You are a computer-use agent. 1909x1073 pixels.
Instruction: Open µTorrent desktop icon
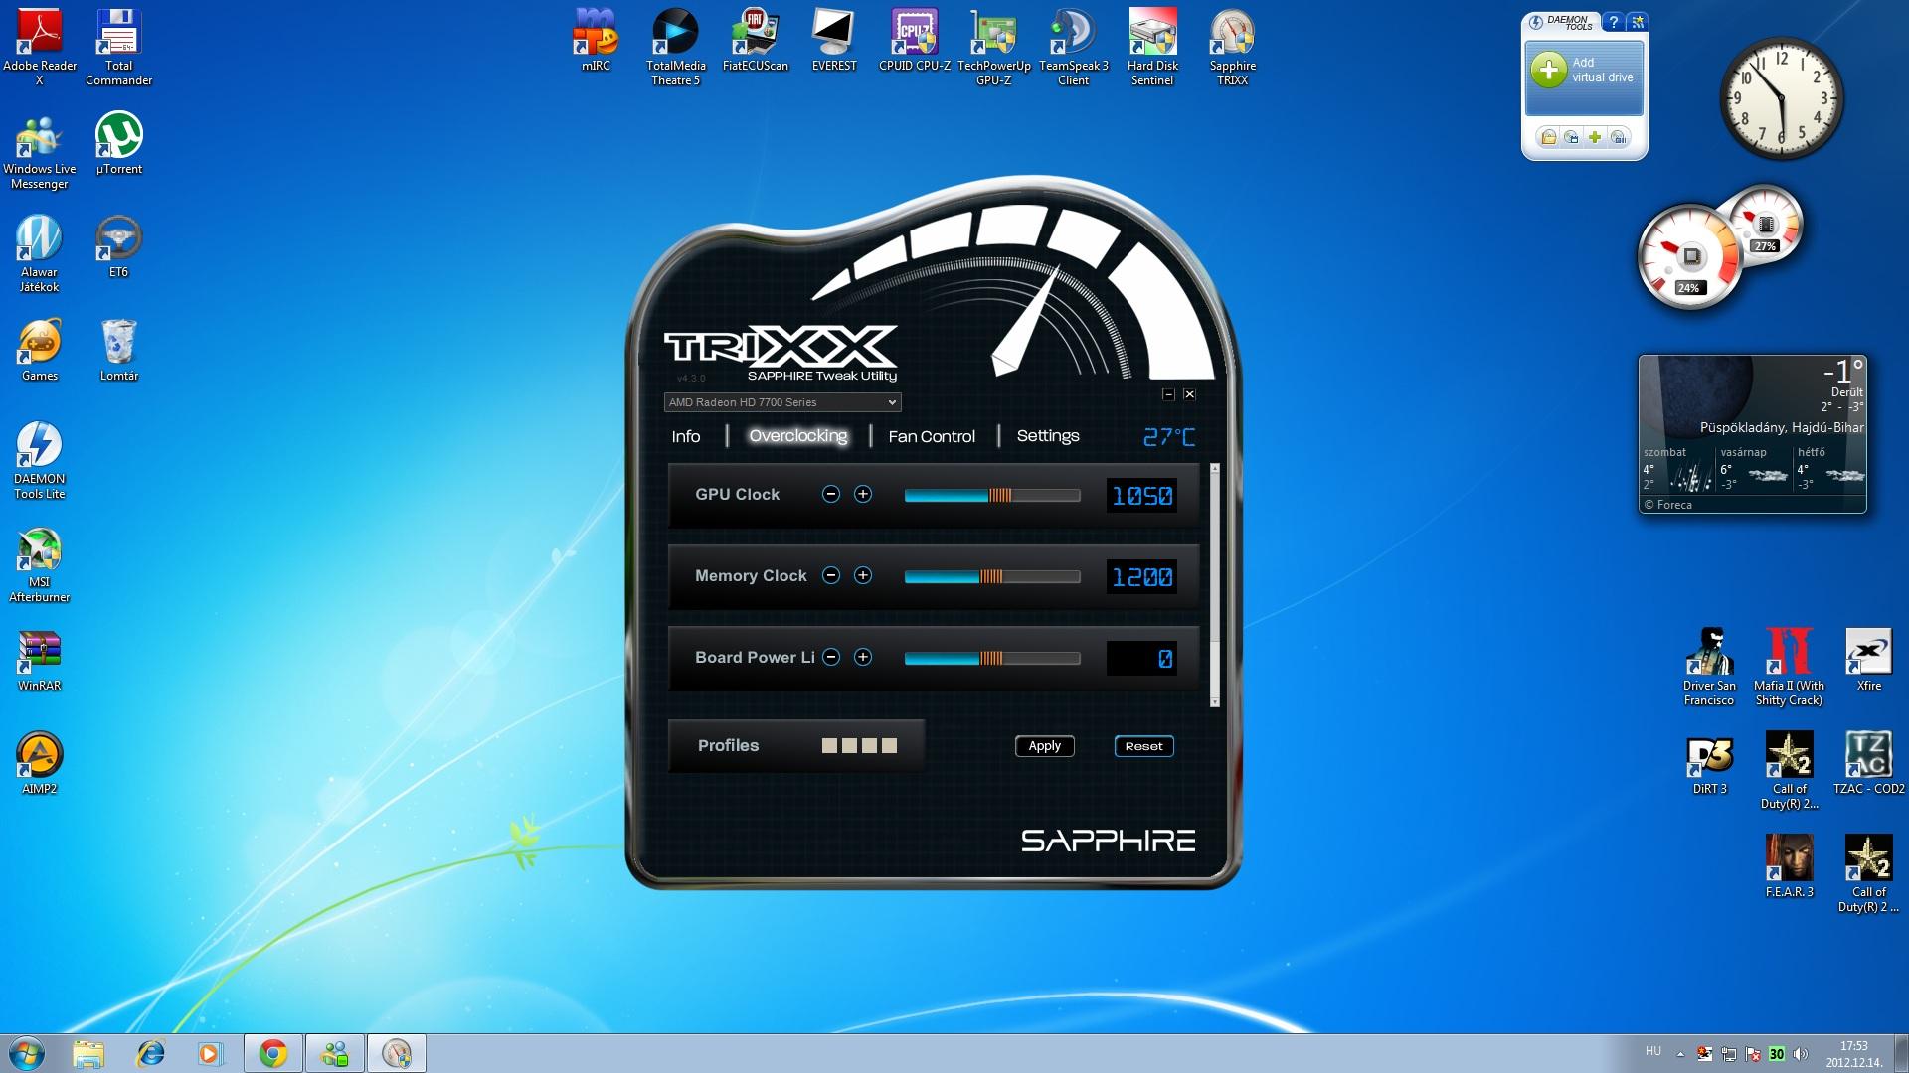click(118, 143)
